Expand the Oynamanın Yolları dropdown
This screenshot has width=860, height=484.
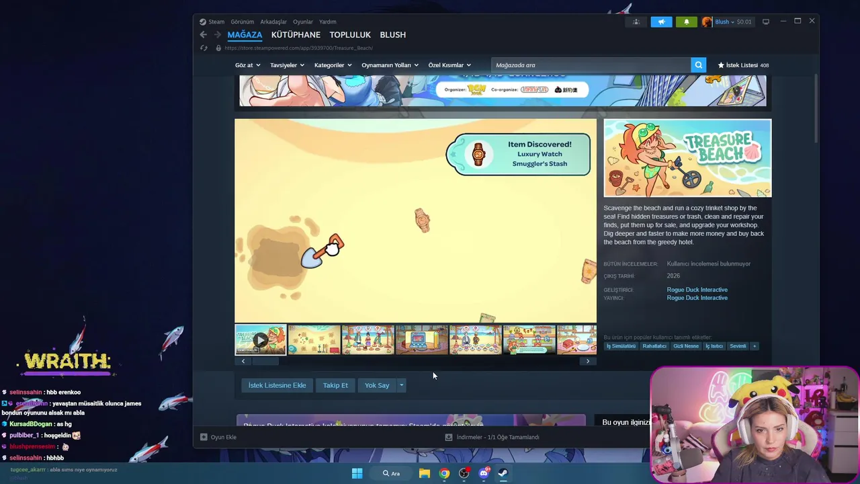(x=390, y=65)
